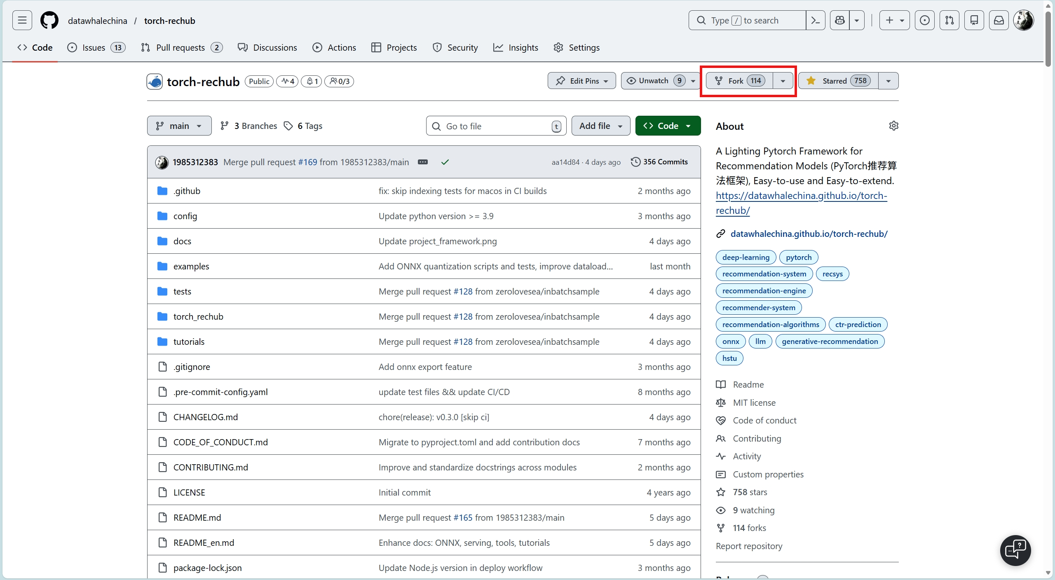
Task: Open the notifications inbox icon
Action: (x=999, y=21)
